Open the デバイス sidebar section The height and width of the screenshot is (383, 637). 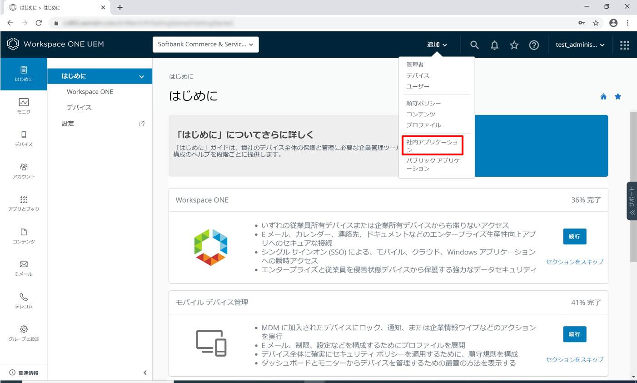(x=24, y=139)
